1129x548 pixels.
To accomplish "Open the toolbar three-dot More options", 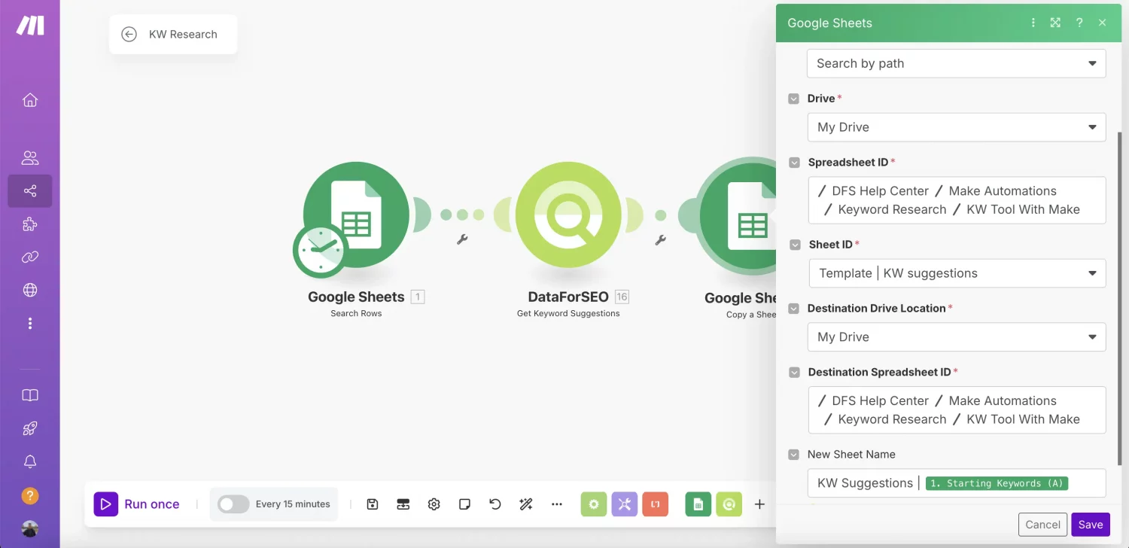I will (557, 504).
